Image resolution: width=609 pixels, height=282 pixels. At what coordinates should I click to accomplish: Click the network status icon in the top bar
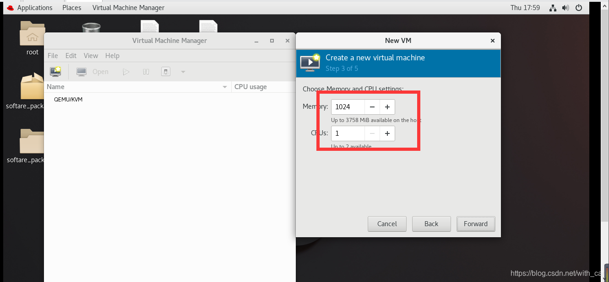tap(553, 8)
